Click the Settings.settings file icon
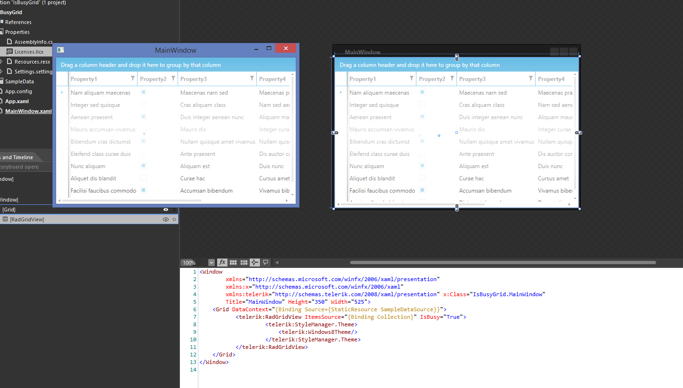 coord(9,72)
